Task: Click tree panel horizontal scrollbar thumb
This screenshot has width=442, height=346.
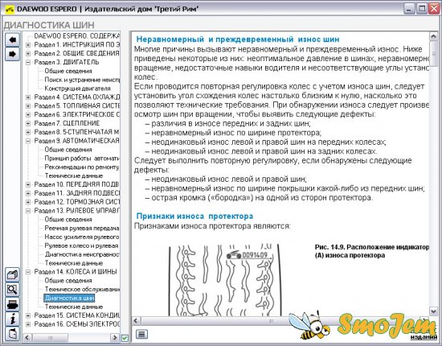Action: 51,337
